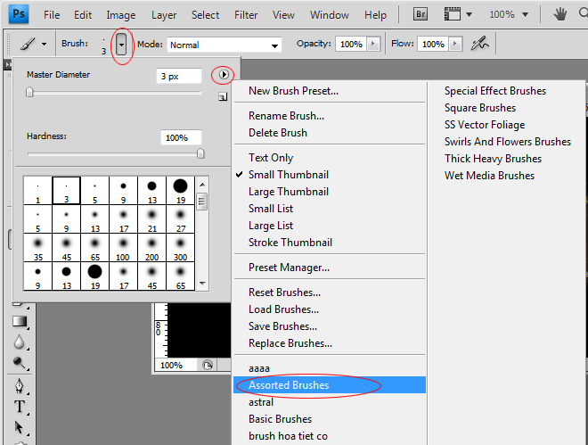
Task: Load the Wet Media Brushes set
Action: (x=489, y=175)
